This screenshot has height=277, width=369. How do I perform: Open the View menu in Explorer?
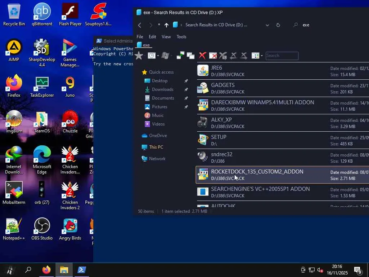coord(166,37)
